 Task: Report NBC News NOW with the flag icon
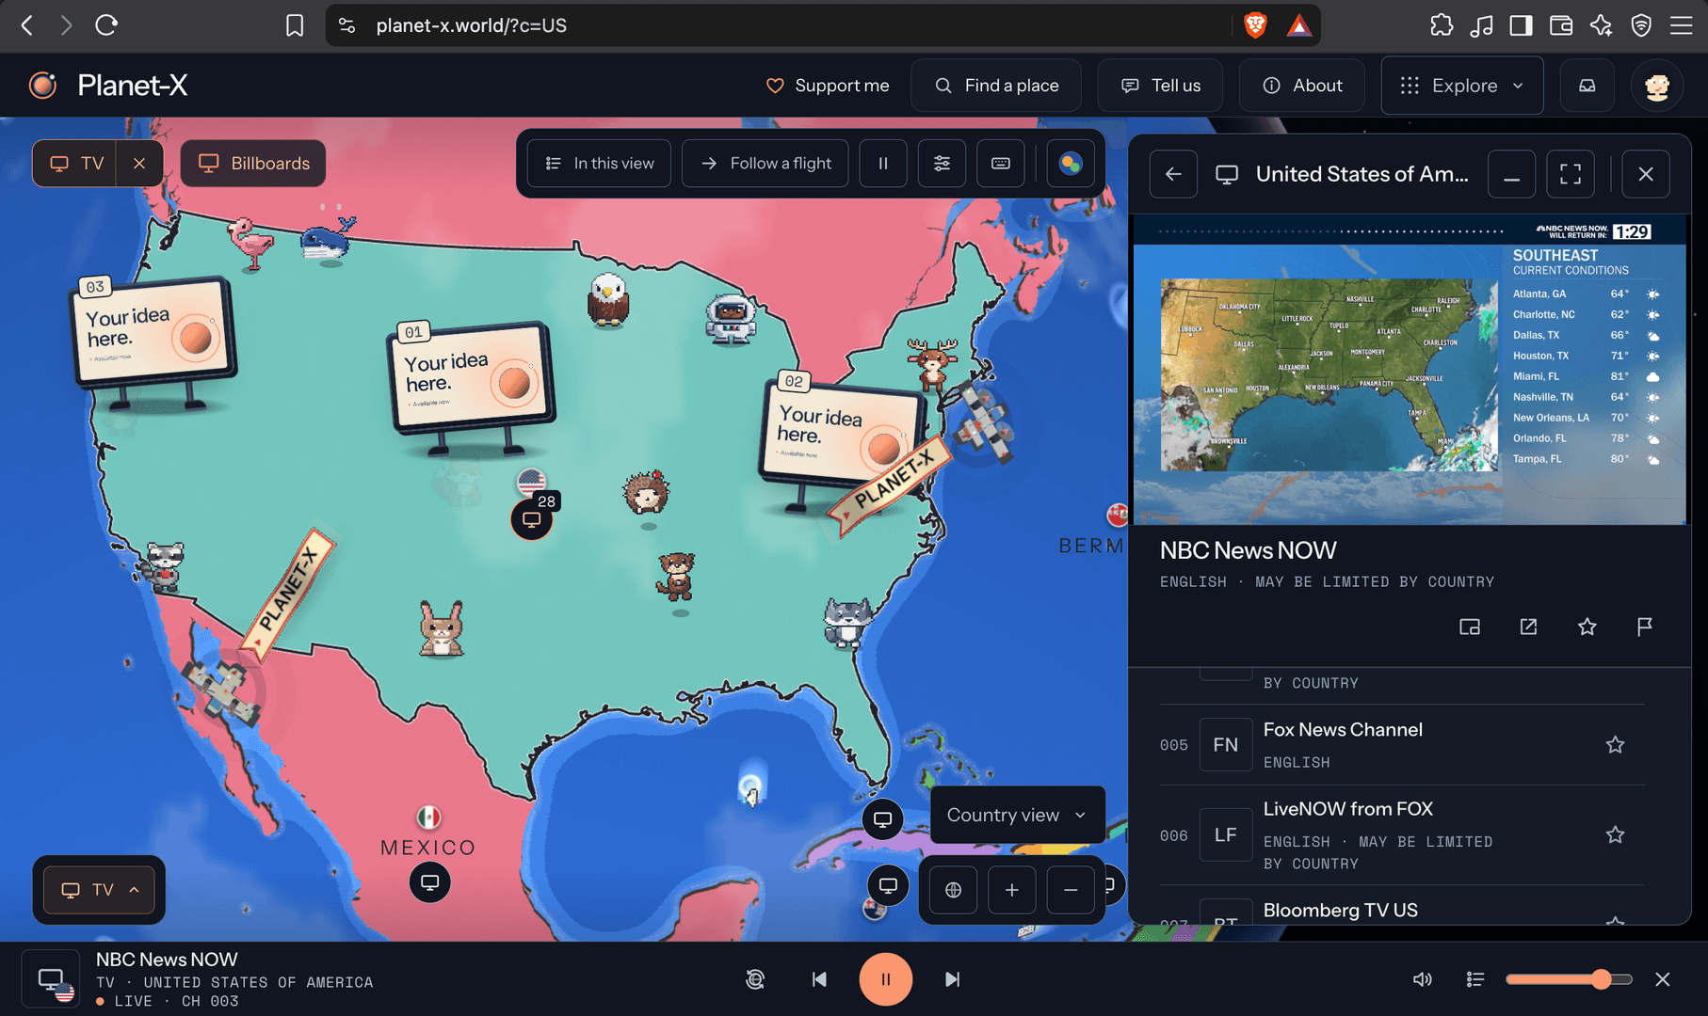[1645, 627]
